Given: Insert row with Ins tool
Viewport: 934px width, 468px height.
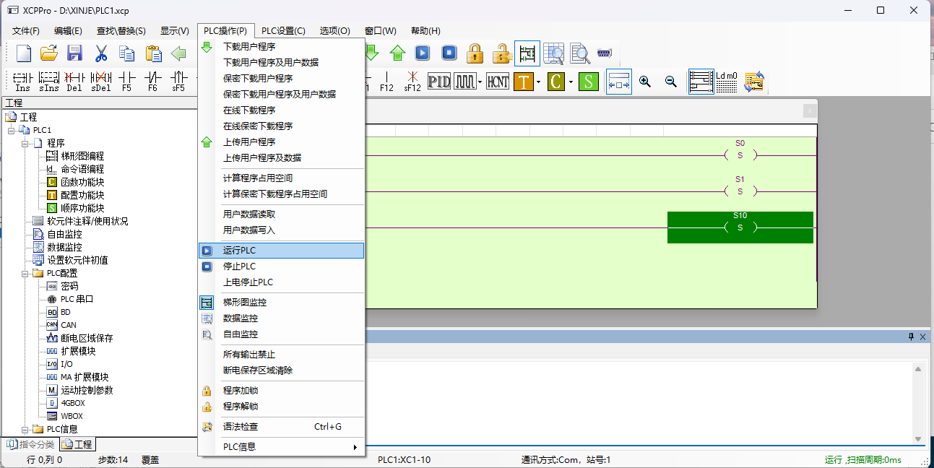Looking at the screenshot, I should (x=23, y=81).
